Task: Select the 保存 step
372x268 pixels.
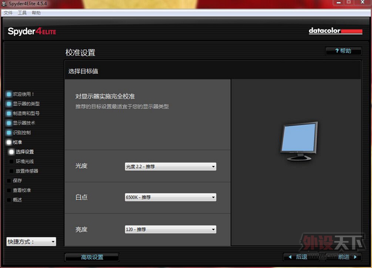Action: coord(17,181)
